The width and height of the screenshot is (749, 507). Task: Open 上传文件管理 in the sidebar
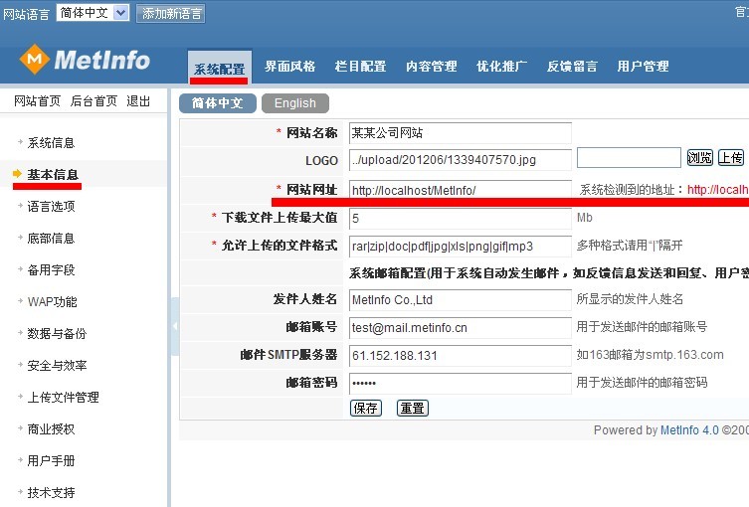(x=63, y=398)
